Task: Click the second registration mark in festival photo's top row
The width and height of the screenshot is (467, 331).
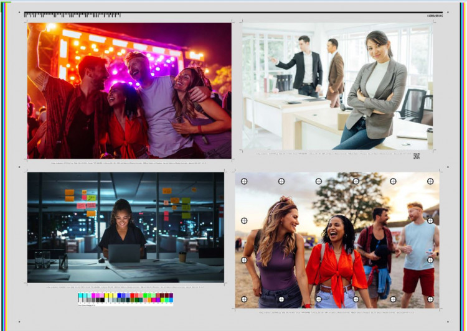Action: pyautogui.click(x=281, y=181)
